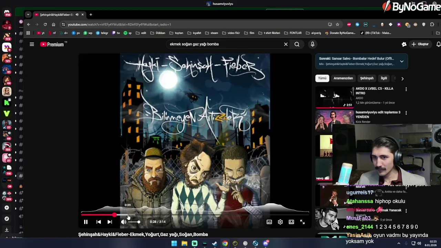The image size is (441, 248).
Task: Open Steam from the taskbar
Action: 215,244
